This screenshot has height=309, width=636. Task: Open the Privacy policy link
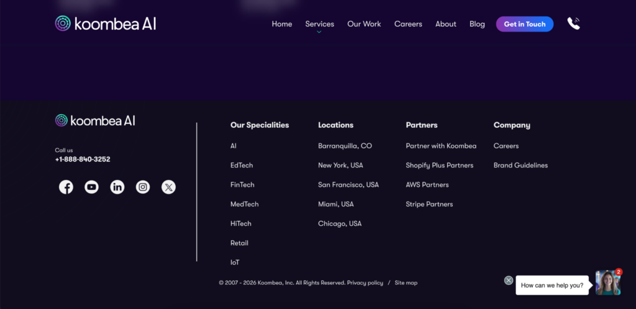point(365,283)
